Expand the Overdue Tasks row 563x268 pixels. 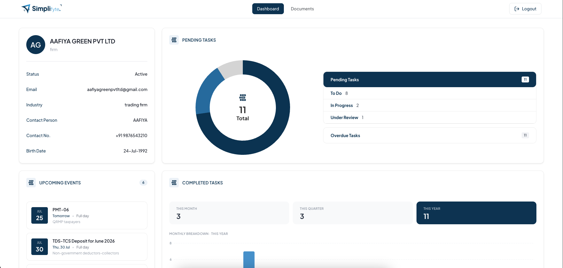[430, 135]
